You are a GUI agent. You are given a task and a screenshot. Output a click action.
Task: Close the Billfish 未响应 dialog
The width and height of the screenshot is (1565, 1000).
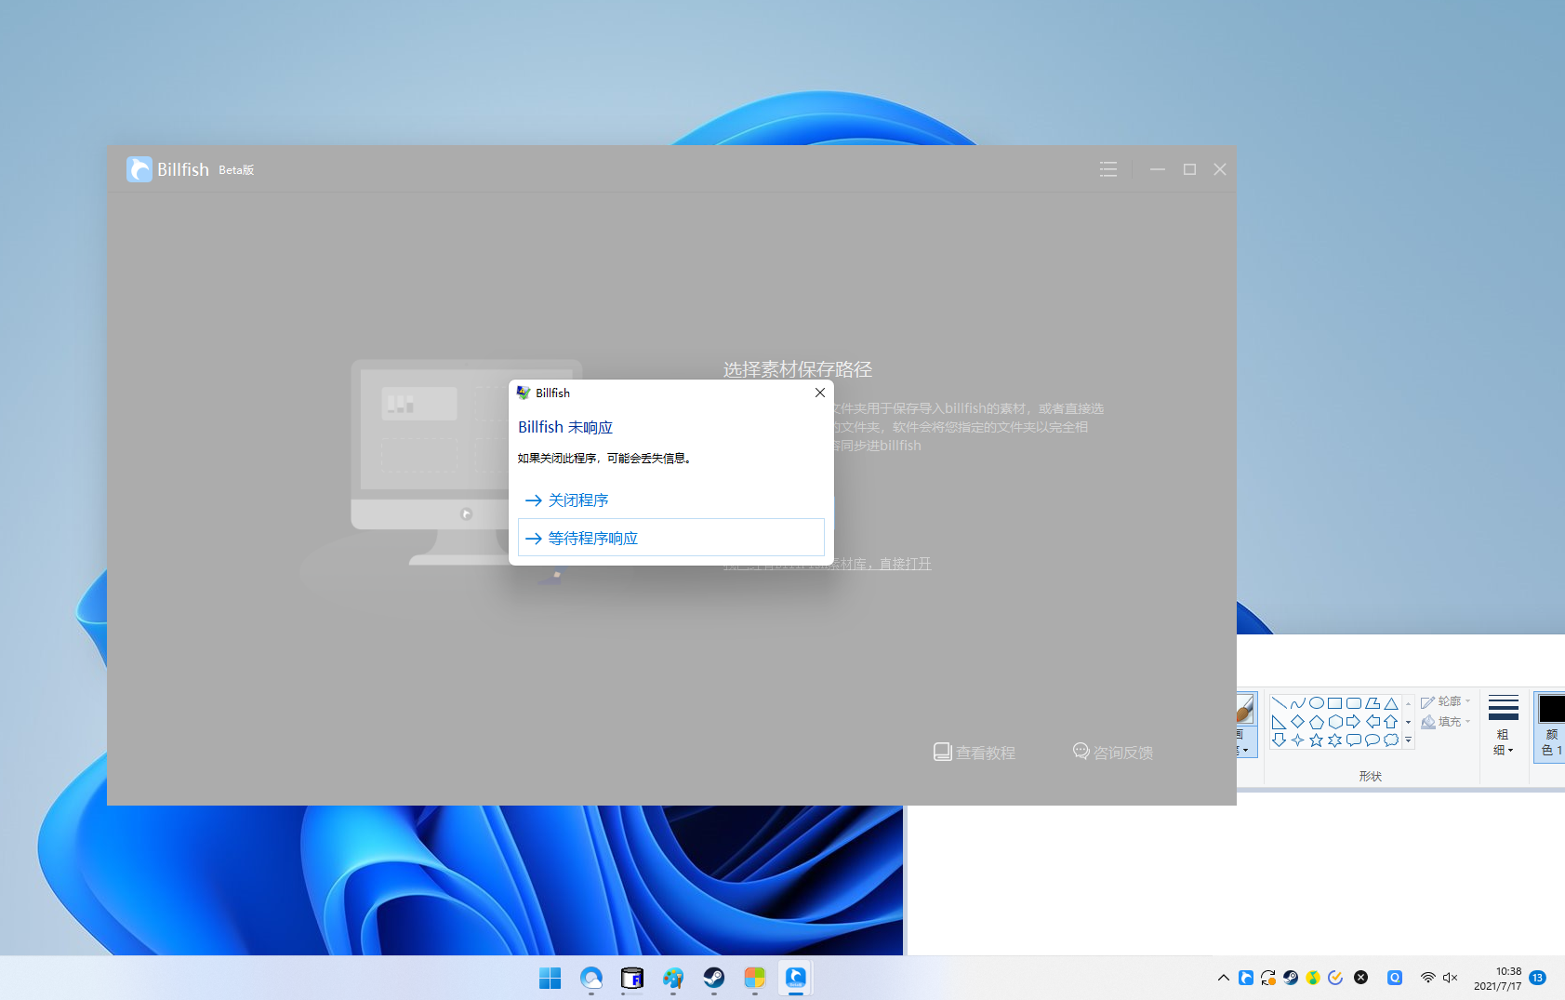click(820, 393)
